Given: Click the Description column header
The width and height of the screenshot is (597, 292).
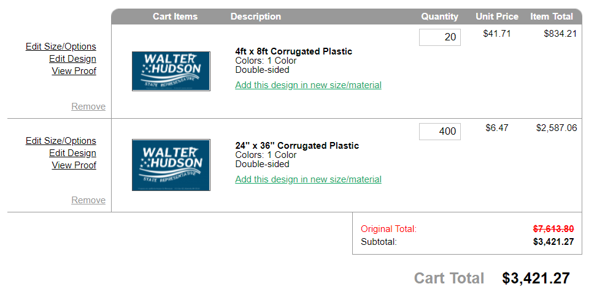Looking at the screenshot, I should pos(256,17).
